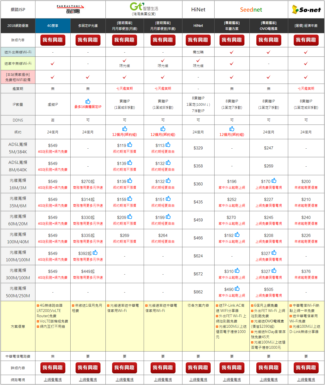Click thumbs-up beside $139 in ADSL 8M/640K row

coord(130,163)
